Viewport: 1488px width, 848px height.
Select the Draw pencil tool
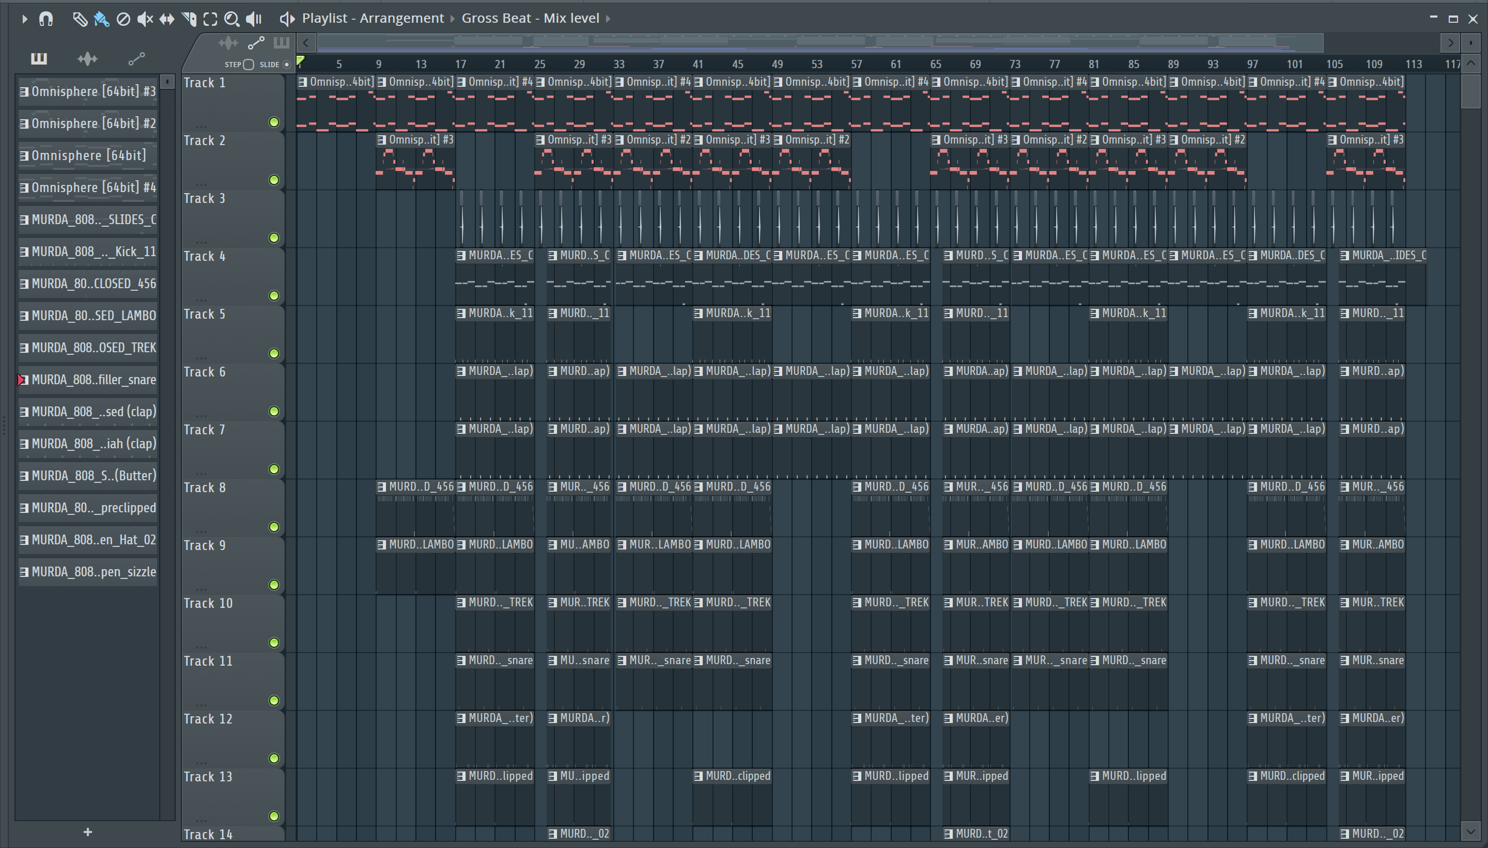pyautogui.click(x=80, y=19)
